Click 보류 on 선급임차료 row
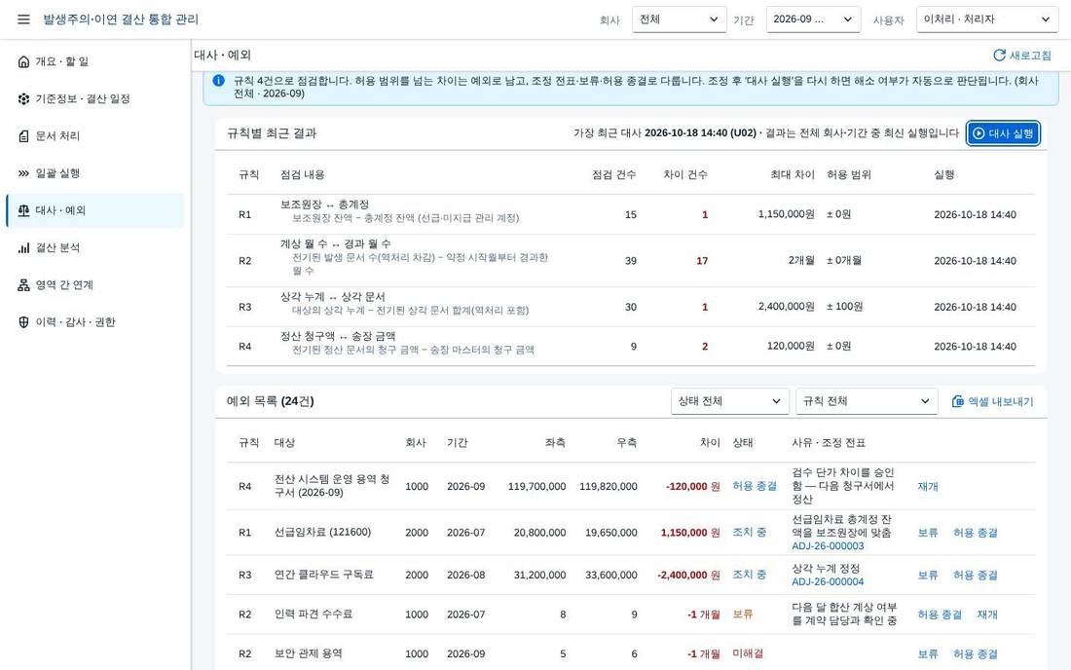 [x=928, y=533]
